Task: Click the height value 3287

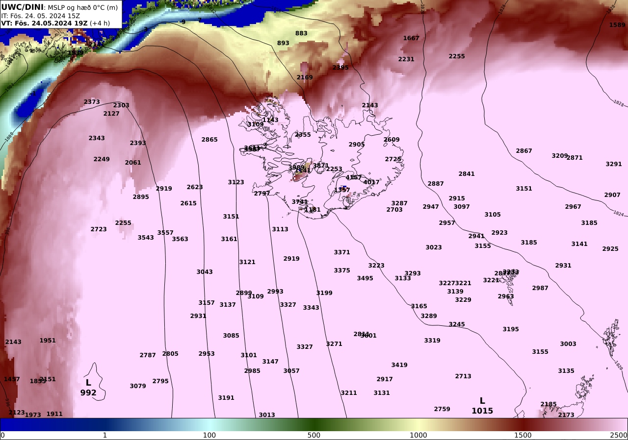Action: 399,203
